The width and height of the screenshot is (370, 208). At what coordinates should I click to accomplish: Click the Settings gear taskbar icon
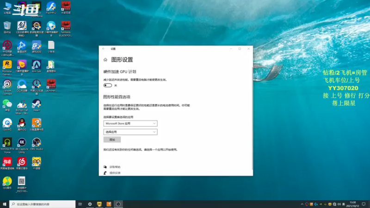pos(90,204)
